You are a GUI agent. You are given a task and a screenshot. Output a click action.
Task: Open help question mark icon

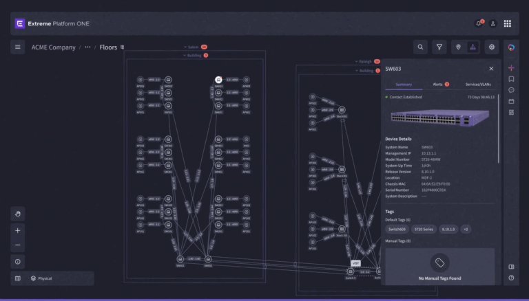tap(511, 278)
